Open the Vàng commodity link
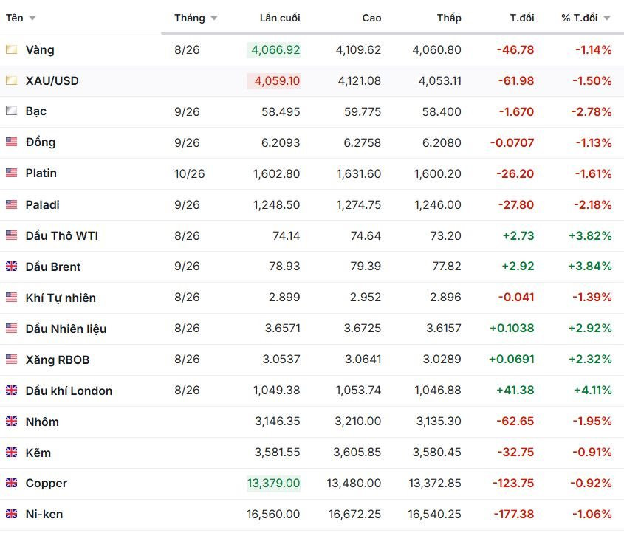624x533 pixels. [40, 50]
